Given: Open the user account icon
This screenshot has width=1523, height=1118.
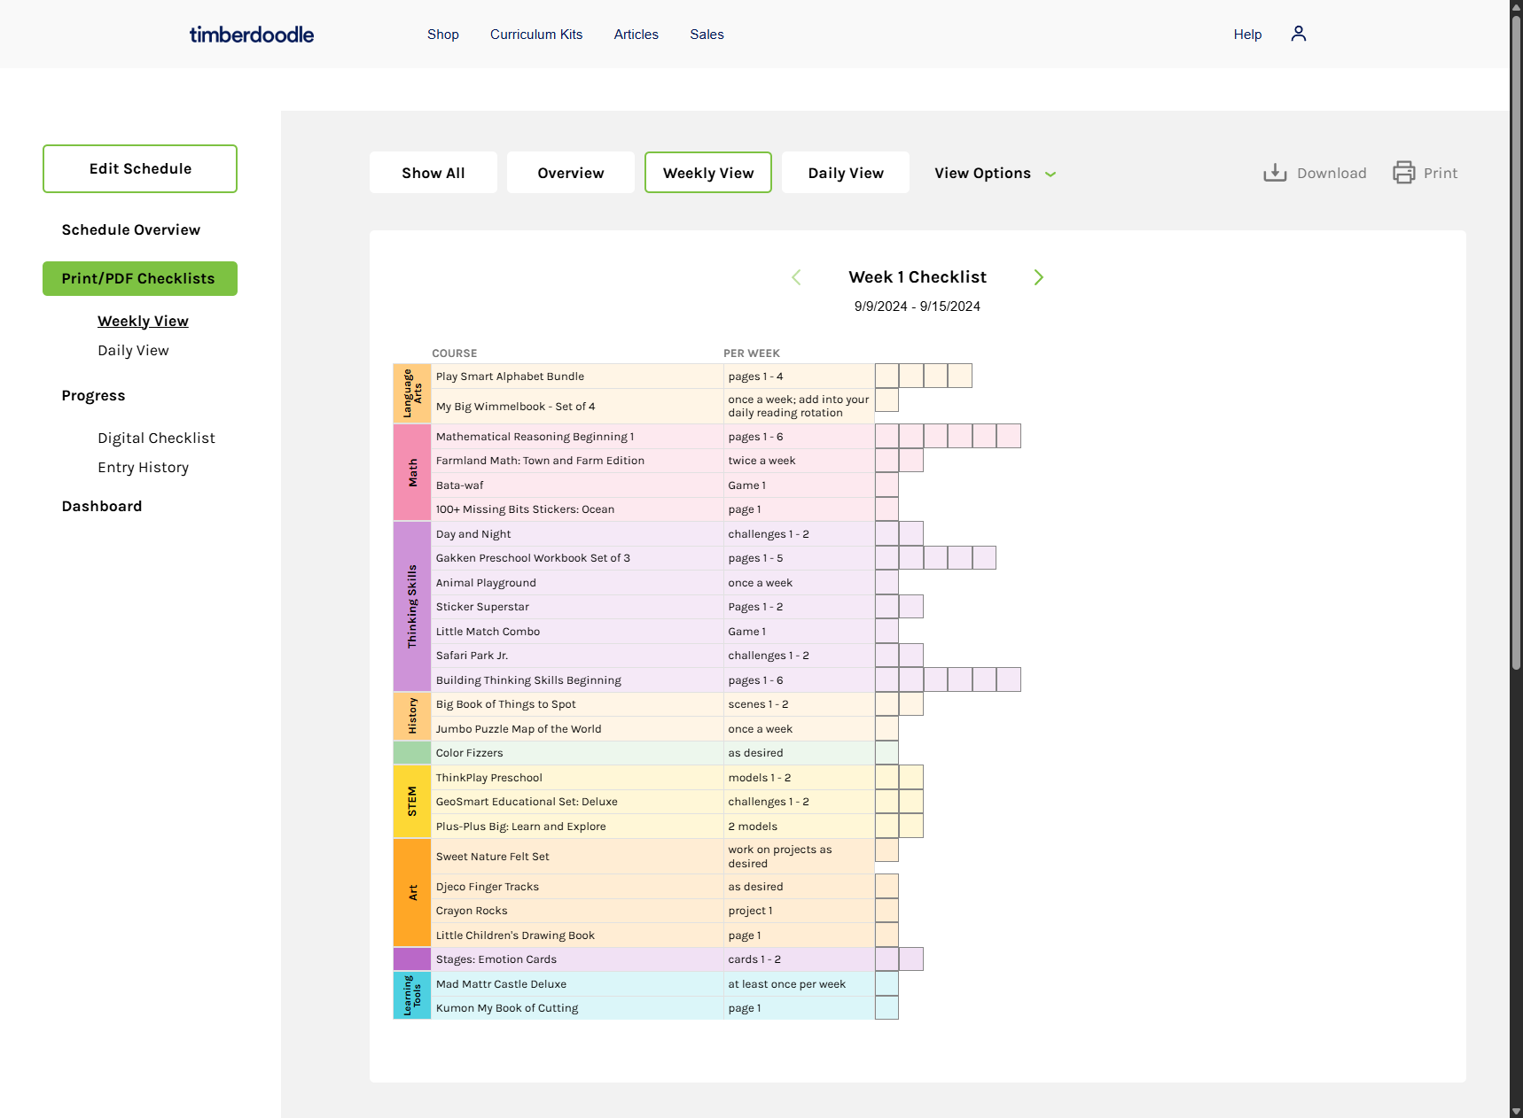Looking at the screenshot, I should (x=1299, y=34).
